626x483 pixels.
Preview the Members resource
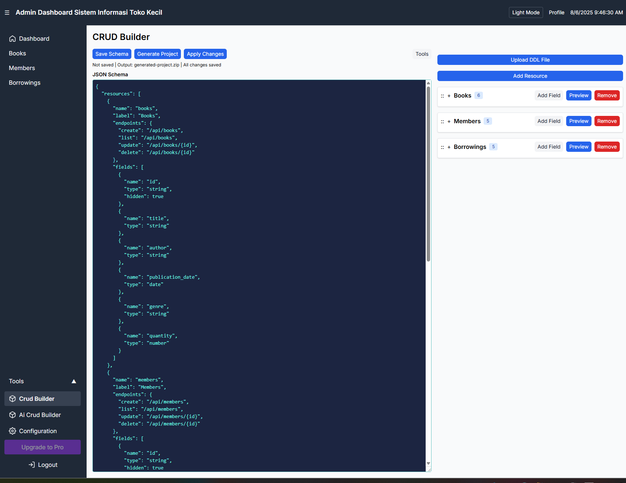point(579,121)
